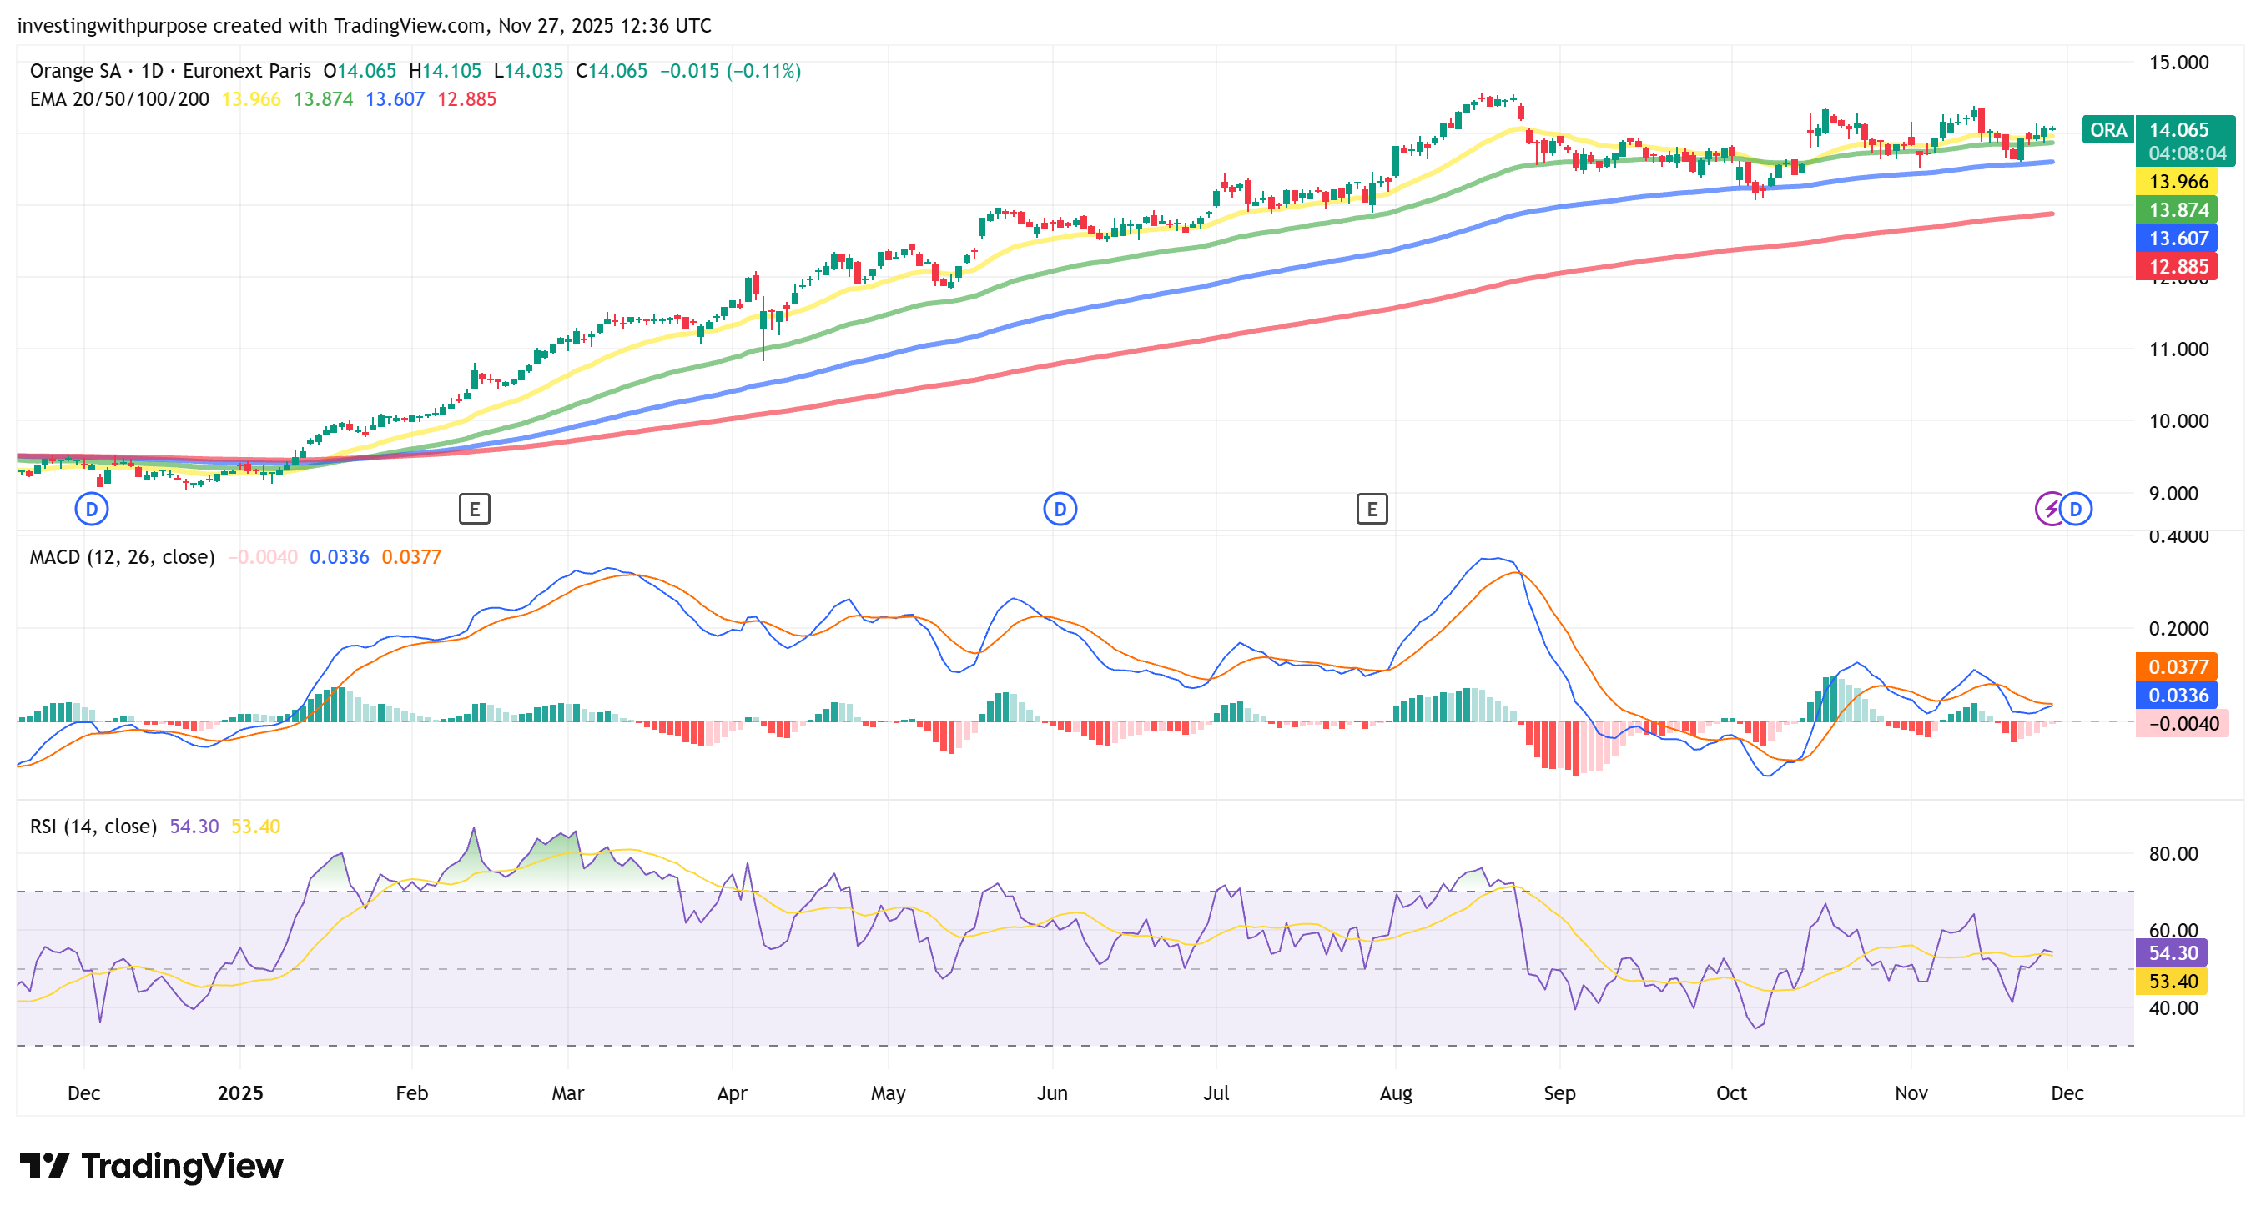
Task: Click the rightmost dividend D marker
Action: click(2076, 509)
